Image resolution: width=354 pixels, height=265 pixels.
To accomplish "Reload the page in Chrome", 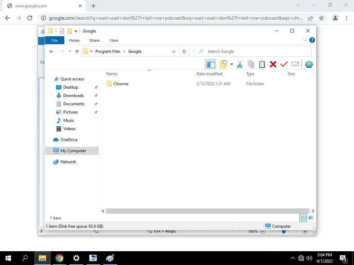I will coord(30,18).
